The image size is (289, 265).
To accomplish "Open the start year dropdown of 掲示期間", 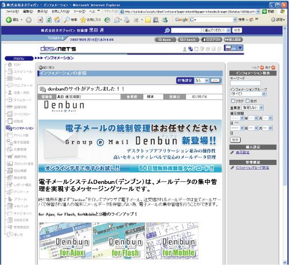I will tap(237, 118).
